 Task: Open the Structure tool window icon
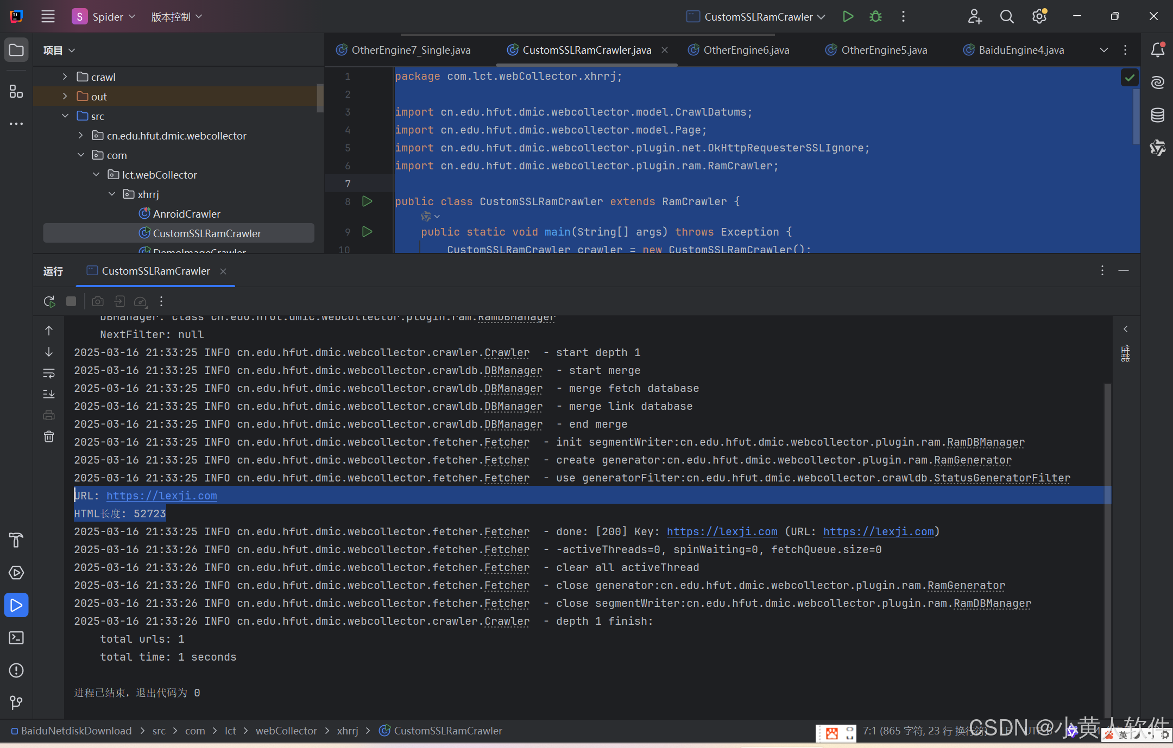tap(16, 91)
